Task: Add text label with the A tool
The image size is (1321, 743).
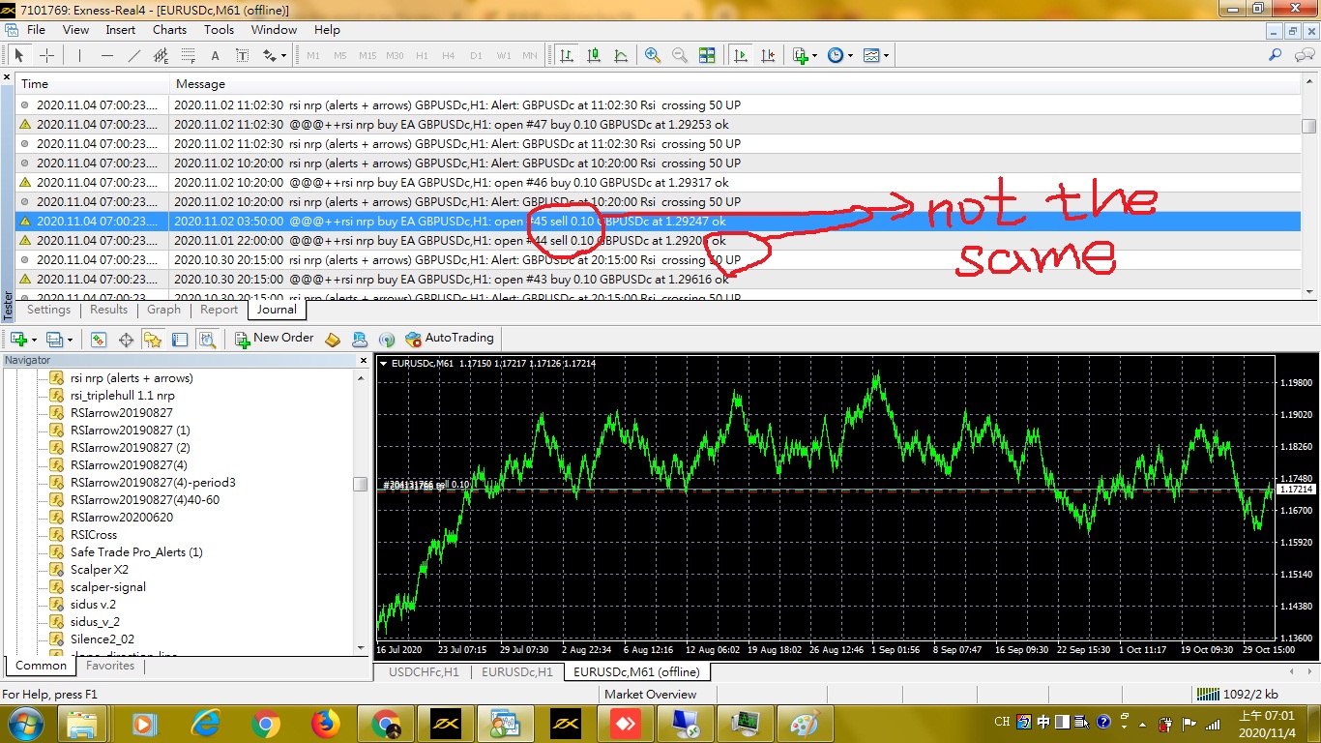Action: [x=215, y=55]
